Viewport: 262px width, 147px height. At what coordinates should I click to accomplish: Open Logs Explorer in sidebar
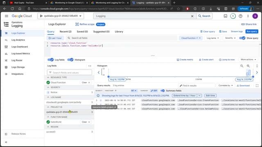tap(18, 33)
